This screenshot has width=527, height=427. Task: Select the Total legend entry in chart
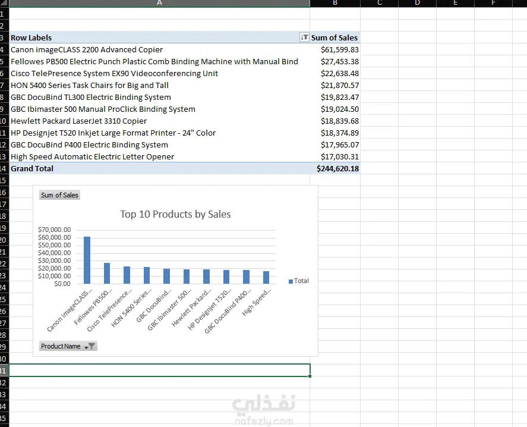298,281
